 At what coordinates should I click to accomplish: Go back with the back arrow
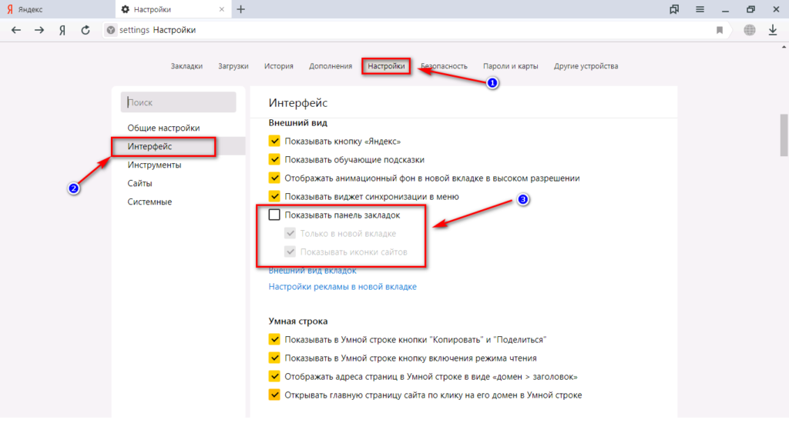16,30
